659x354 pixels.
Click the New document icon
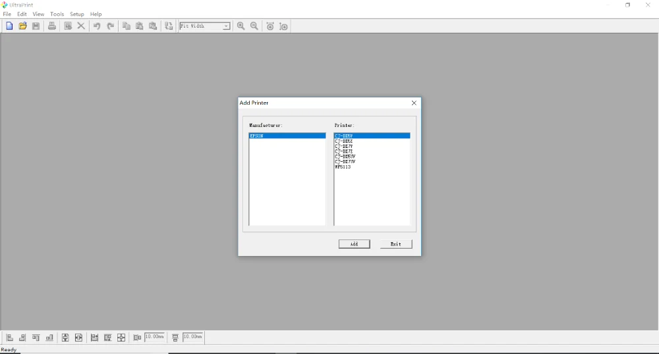coord(9,26)
